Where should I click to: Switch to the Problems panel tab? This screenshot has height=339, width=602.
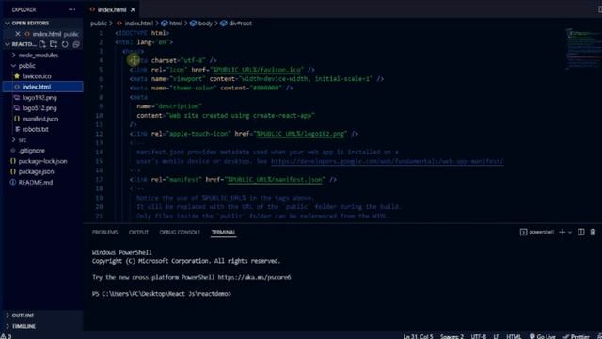(104, 233)
